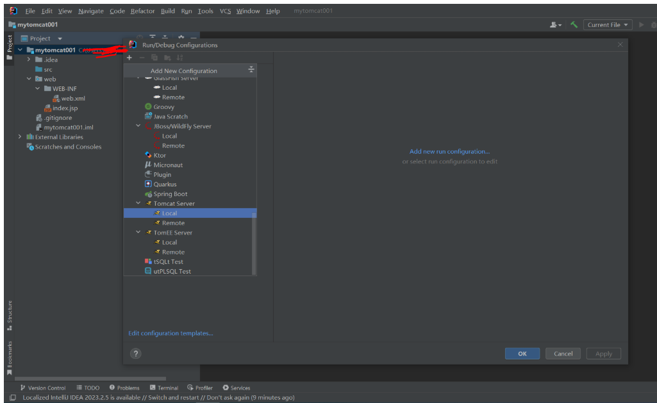Open the Services tool window tab
Image resolution: width=657 pixels, height=403 pixels.
coord(237,388)
